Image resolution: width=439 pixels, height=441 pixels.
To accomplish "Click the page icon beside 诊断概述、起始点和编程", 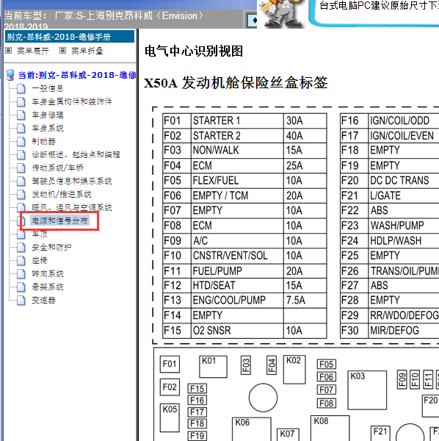I will click(21, 154).
